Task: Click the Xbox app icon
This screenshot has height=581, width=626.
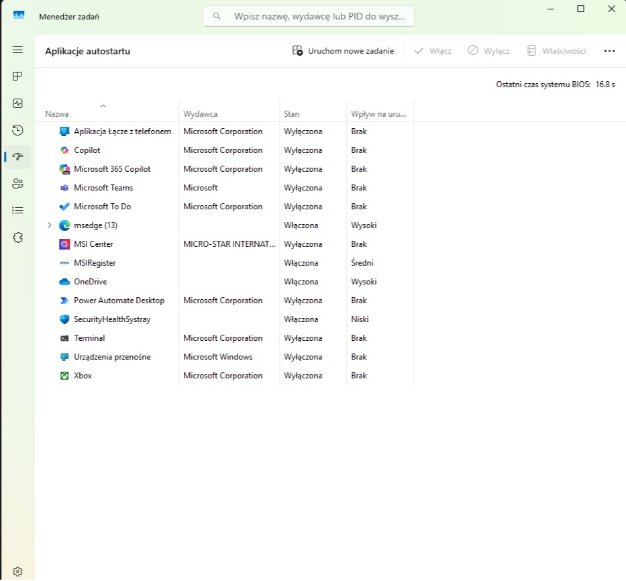Action: 64,375
